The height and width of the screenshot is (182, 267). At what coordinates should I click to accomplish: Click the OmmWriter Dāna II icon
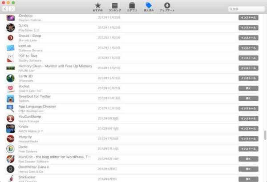tap(10, 169)
